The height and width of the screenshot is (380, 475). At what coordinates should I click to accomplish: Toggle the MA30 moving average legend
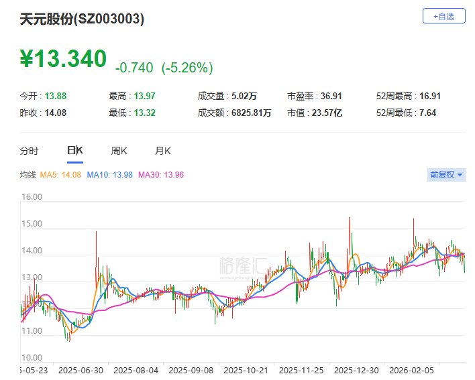pos(161,176)
